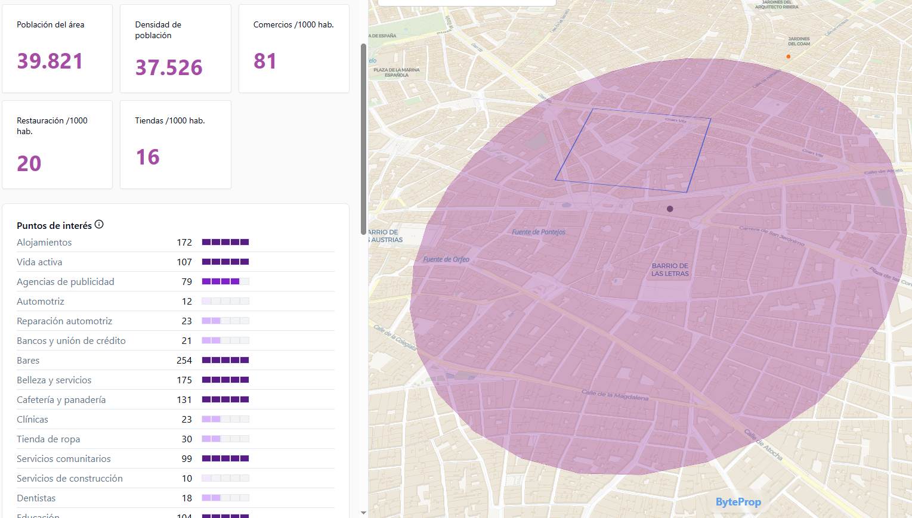
Task: Click the Belleza y servicios entry
Action: coord(54,380)
